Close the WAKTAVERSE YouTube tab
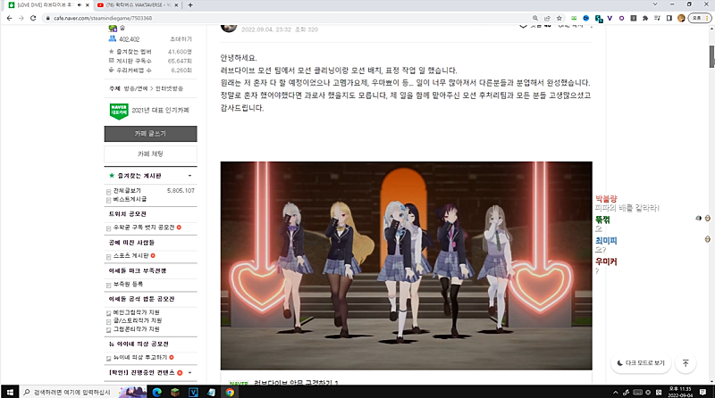Screen dimensions: 715x398 click(x=176, y=5)
